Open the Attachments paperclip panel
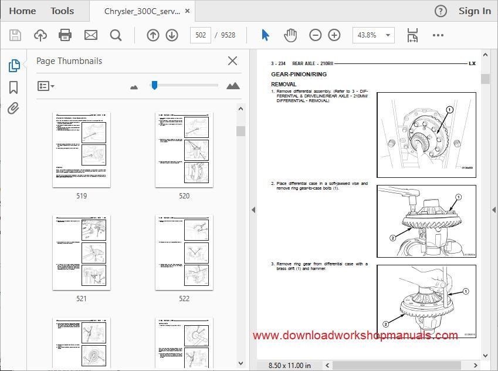The image size is (498, 371). point(13,109)
